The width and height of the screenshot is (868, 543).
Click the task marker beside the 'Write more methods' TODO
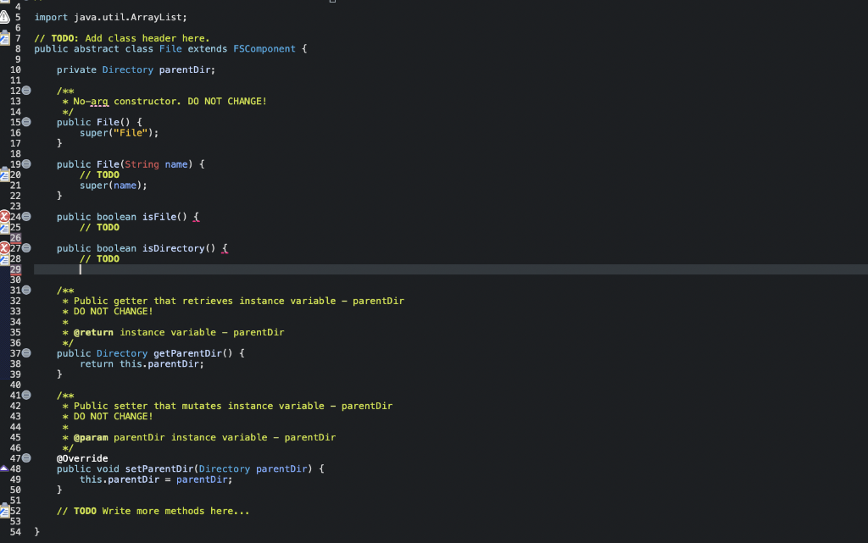pos(7,510)
